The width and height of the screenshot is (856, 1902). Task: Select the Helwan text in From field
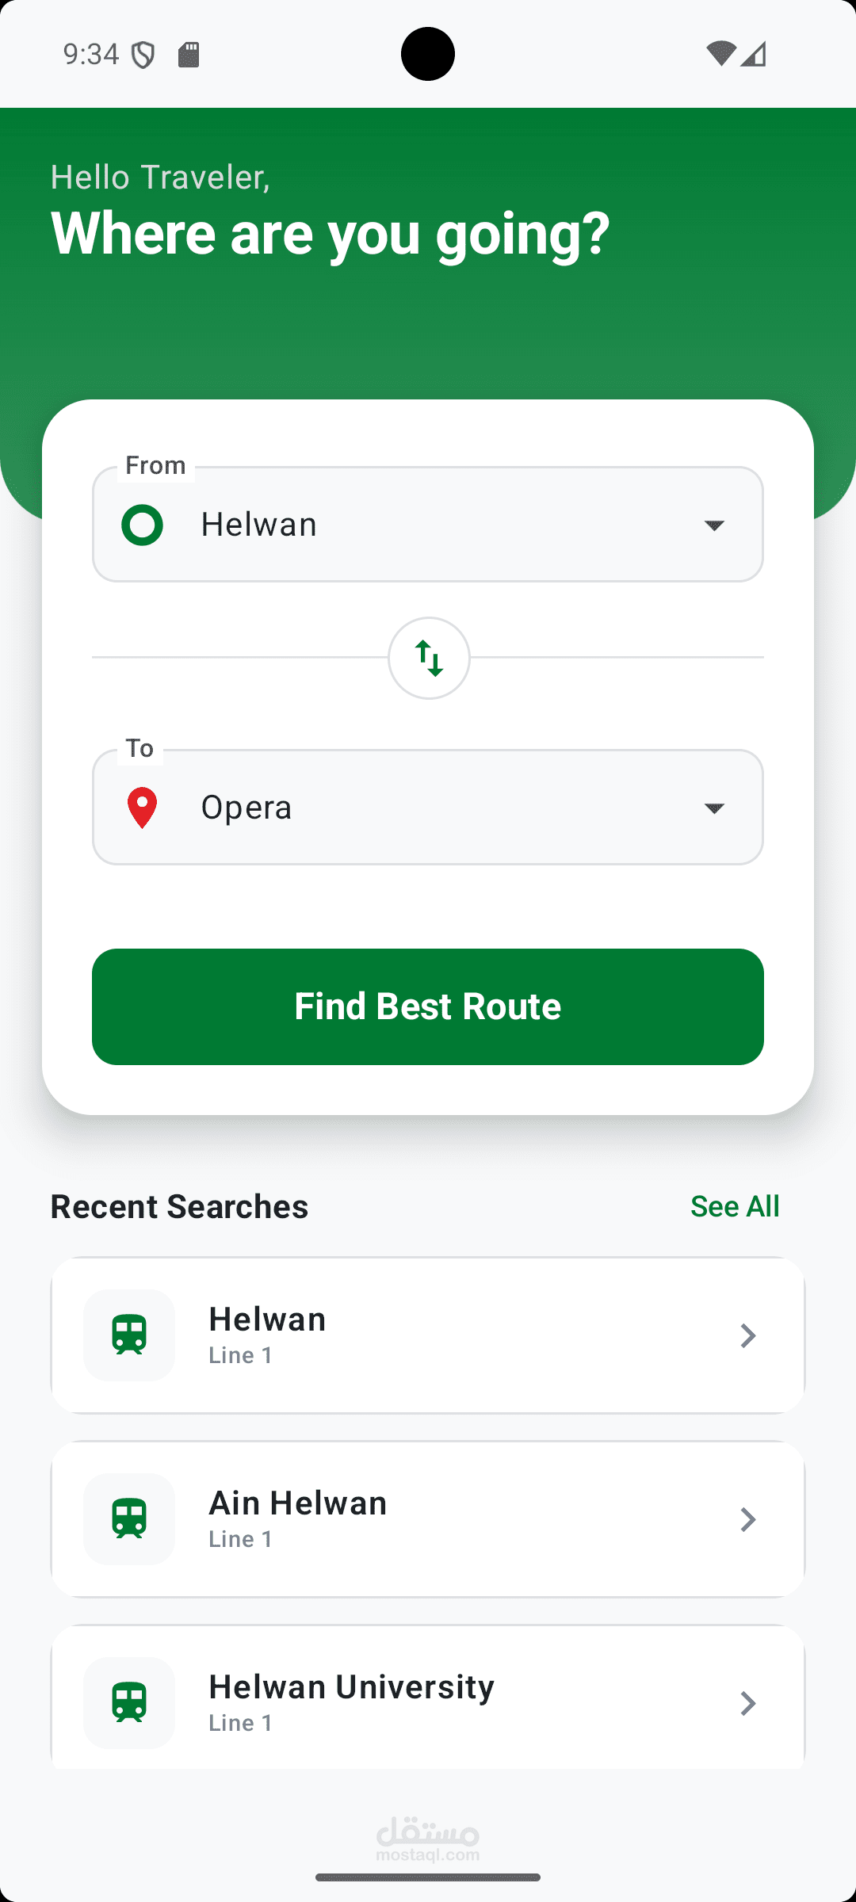[259, 525]
